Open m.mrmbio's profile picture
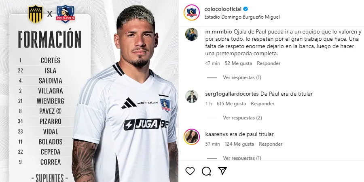This screenshot has width=364, height=182. 192,34
